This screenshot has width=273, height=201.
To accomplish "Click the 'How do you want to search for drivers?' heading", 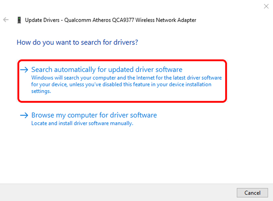I will (x=77, y=42).
